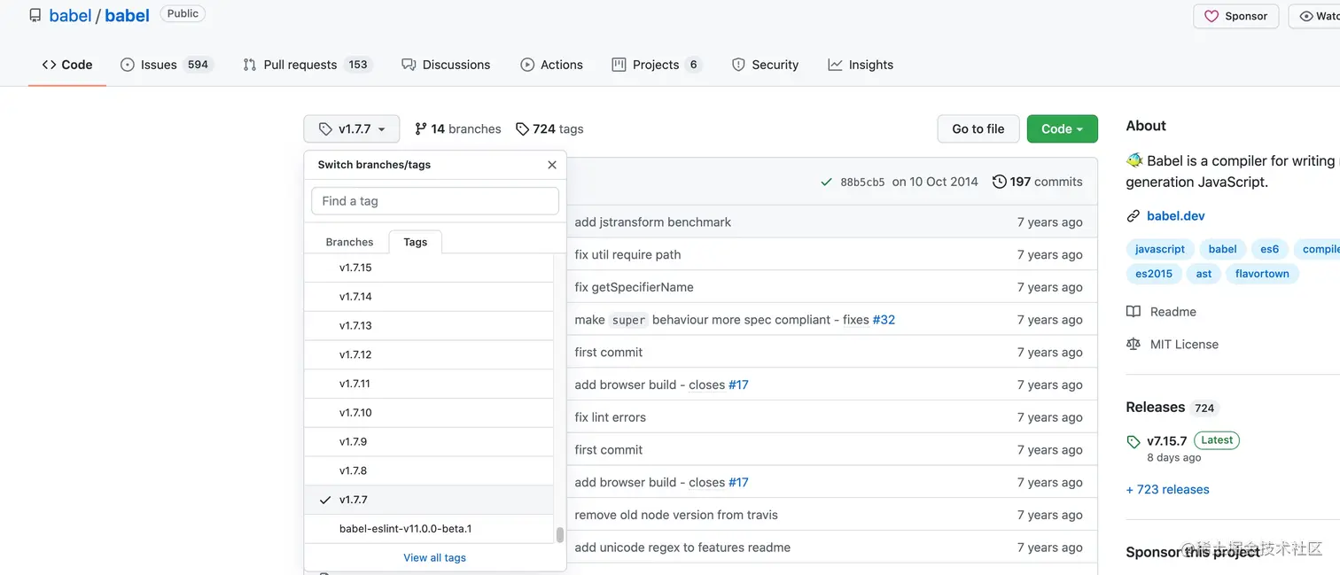The height and width of the screenshot is (575, 1340).
Task: Click the heart icon on Sponsor button
Action: (1211, 16)
